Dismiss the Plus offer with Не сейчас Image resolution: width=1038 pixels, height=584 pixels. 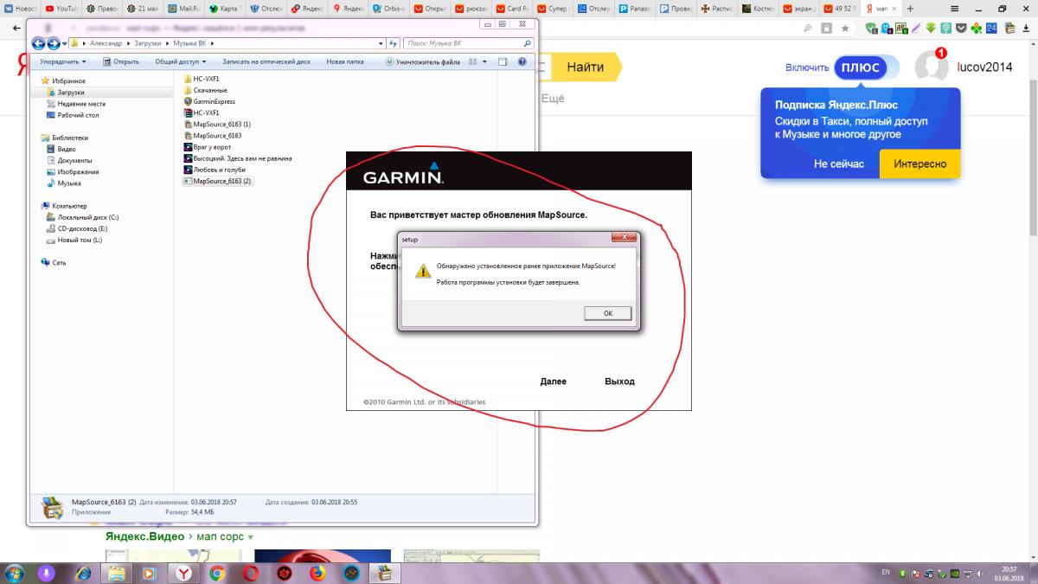click(x=838, y=164)
